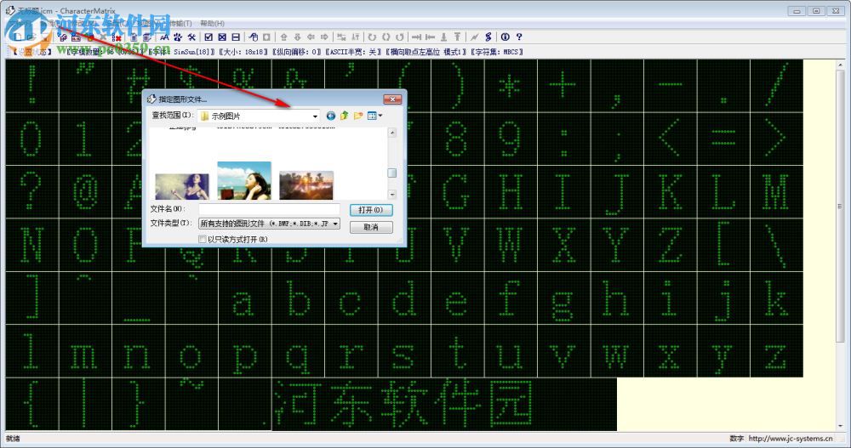This screenshot has width=851, height=448.
Task: Expand the 查找范围 folder dropdown
Action: pos(315,116)
